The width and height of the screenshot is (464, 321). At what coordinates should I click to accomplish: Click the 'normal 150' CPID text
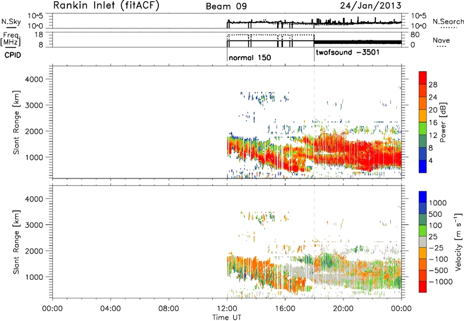[250, 57]
